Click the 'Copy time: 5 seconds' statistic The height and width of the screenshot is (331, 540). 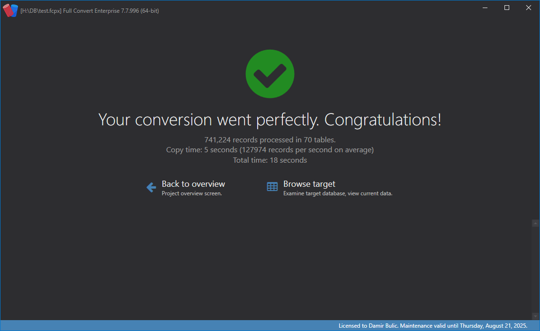point(270,150)
